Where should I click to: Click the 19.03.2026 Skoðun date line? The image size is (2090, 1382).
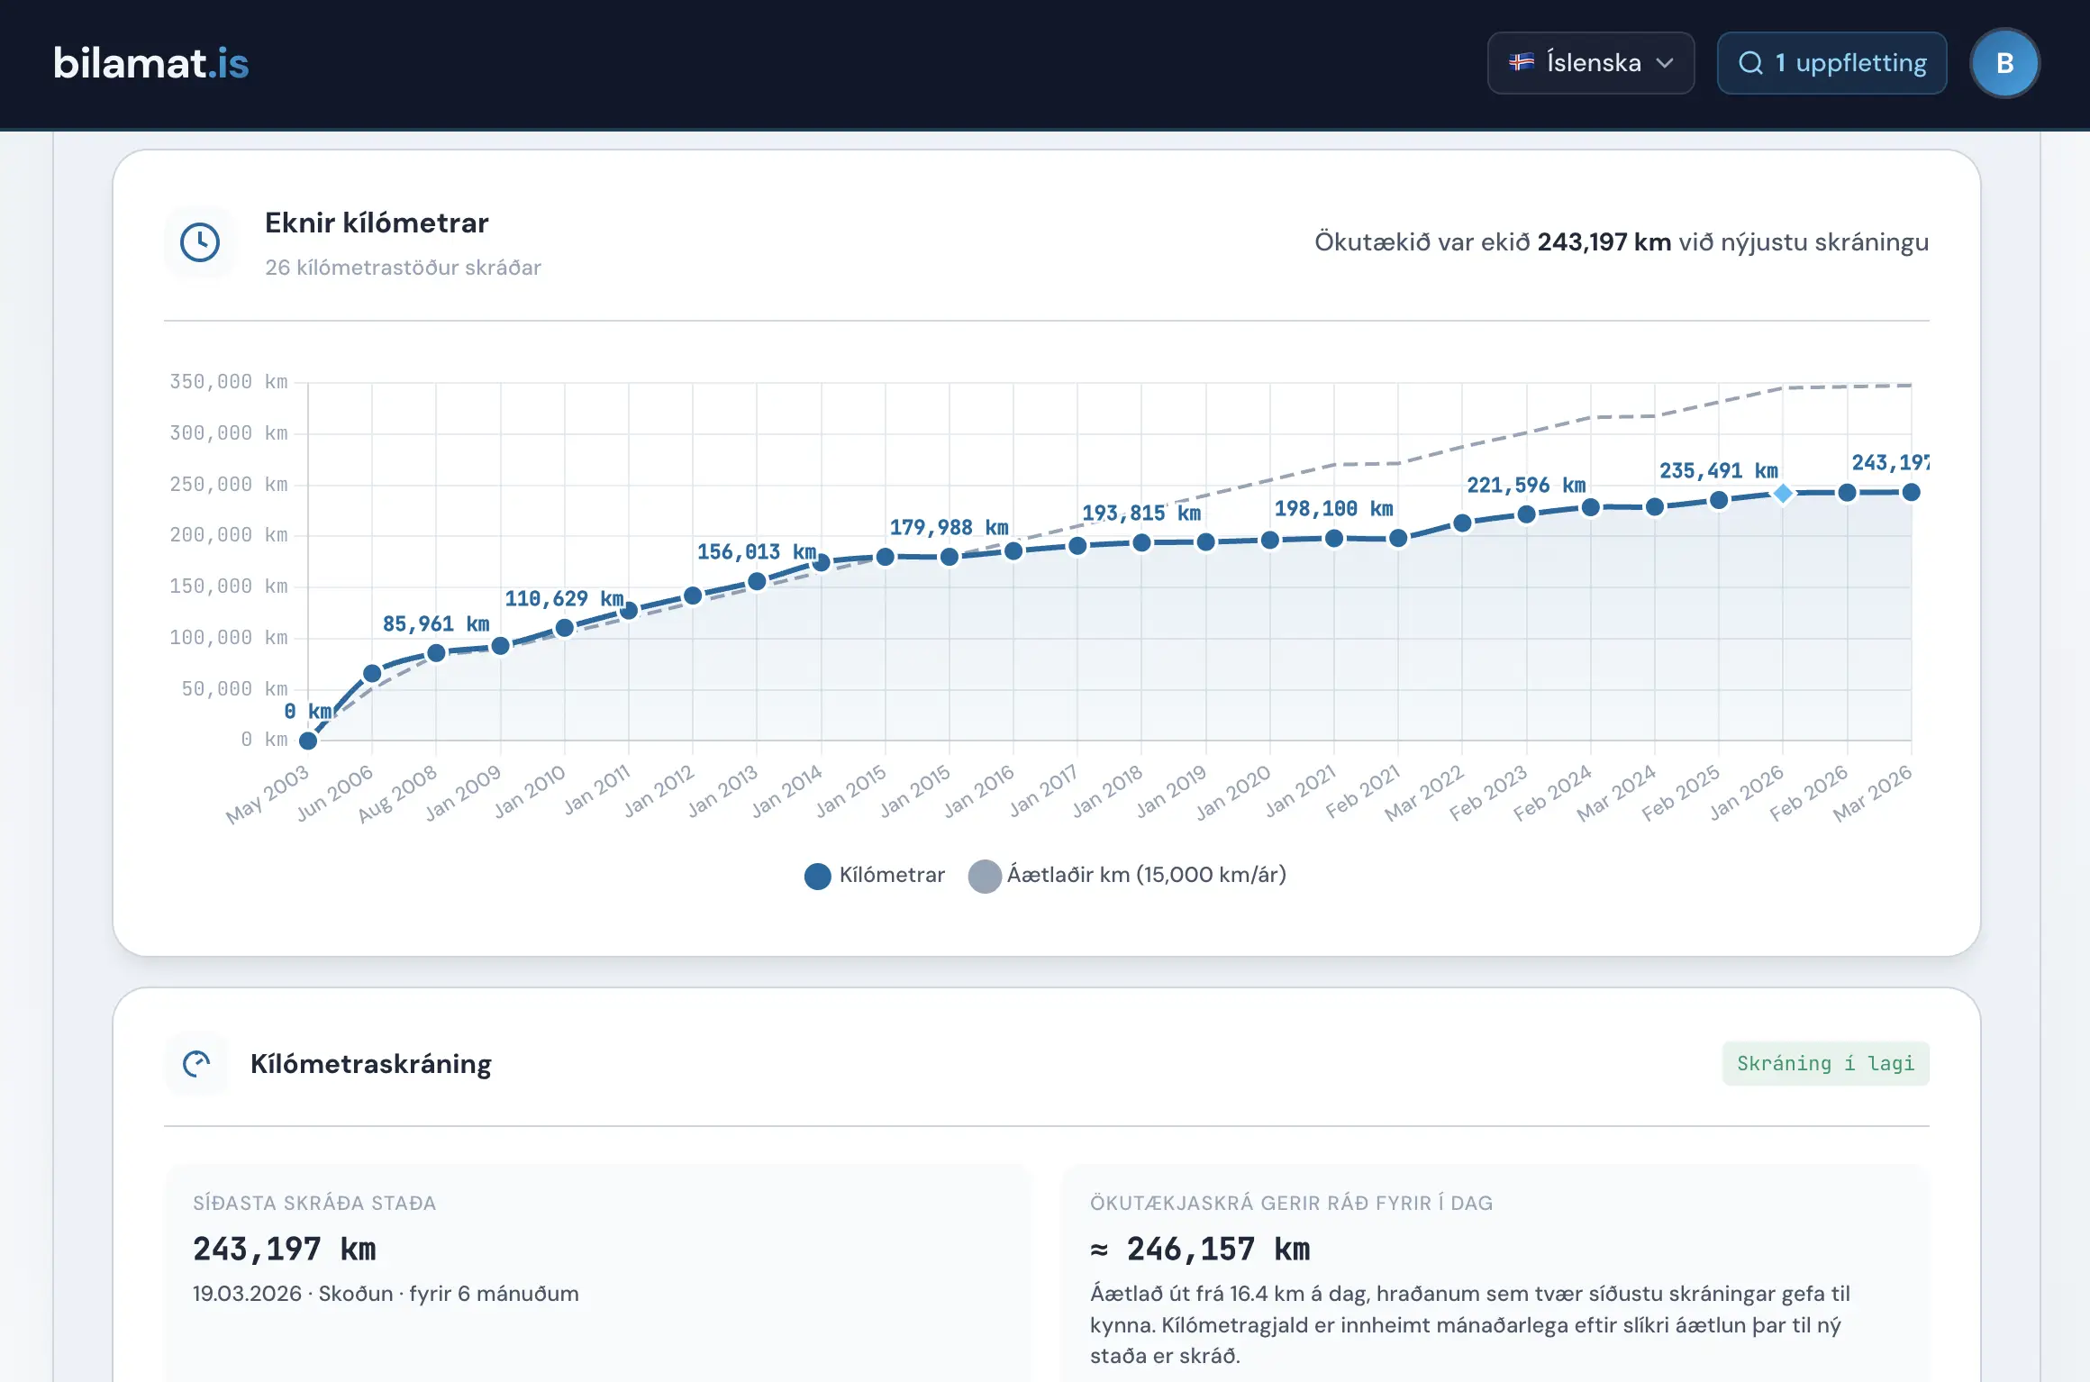tap(386, 1294)
